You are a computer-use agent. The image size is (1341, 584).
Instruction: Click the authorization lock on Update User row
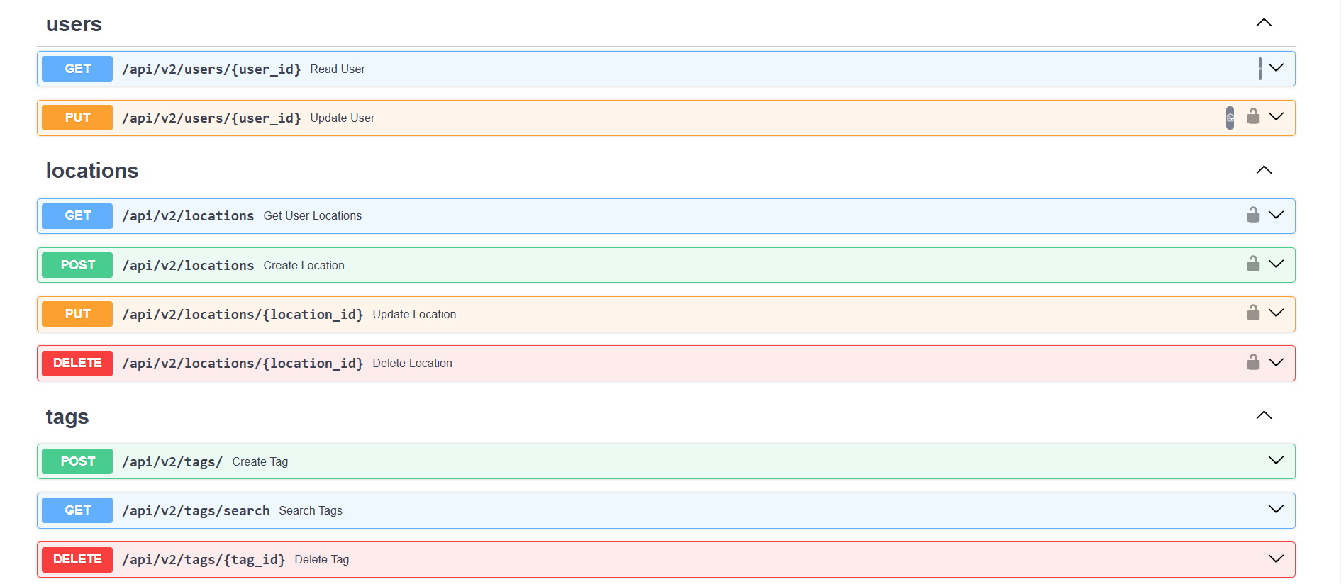coord(1253,116)
